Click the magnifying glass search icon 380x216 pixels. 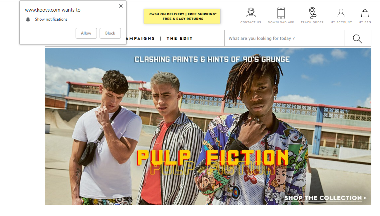click(357, 39)
